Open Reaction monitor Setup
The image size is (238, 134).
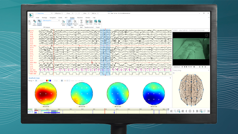click(x=87, y=22)
